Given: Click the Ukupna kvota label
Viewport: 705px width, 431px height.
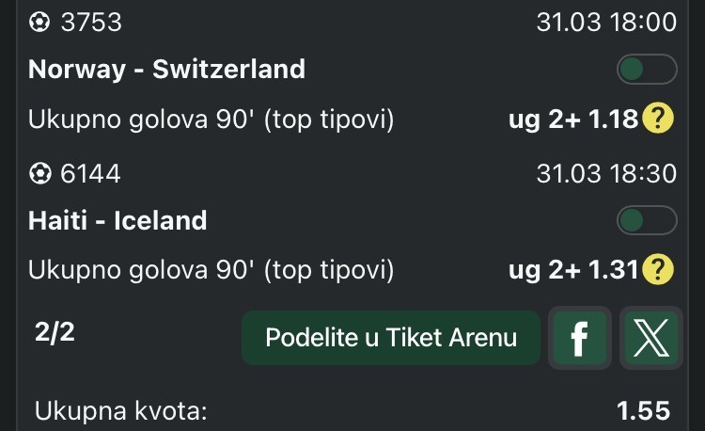Looking at the screenshot, I should tap(120, 411).
